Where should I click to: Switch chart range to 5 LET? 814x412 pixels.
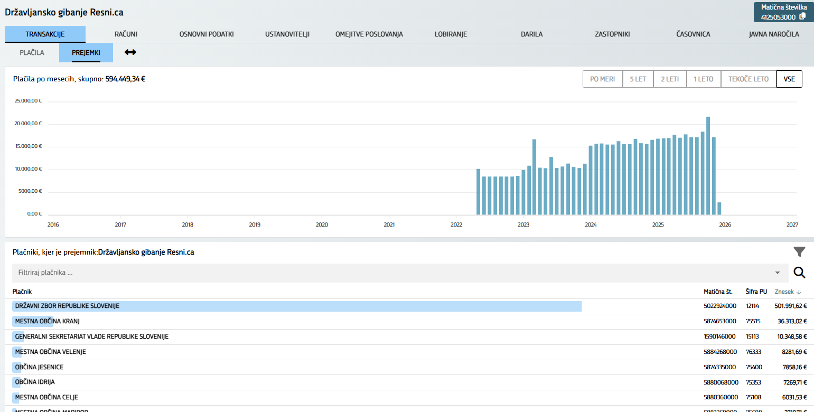[x=638, y=79]
